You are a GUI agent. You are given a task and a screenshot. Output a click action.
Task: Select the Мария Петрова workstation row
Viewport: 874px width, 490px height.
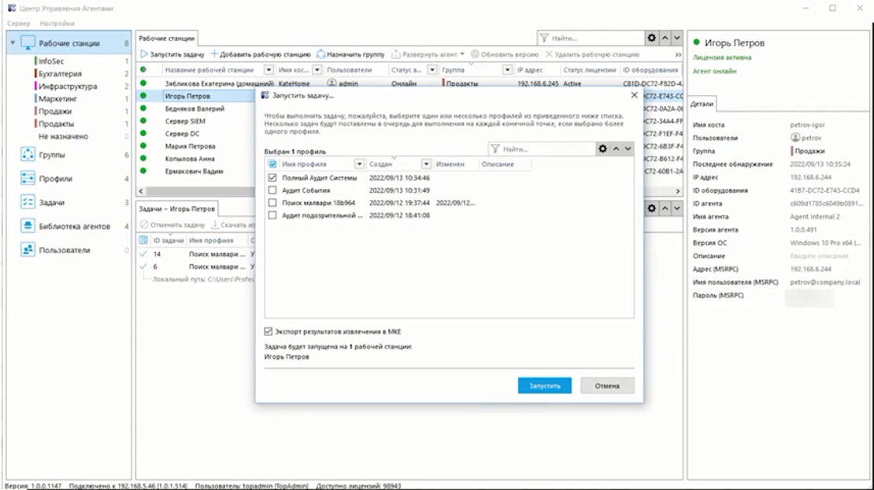point(195,146)
